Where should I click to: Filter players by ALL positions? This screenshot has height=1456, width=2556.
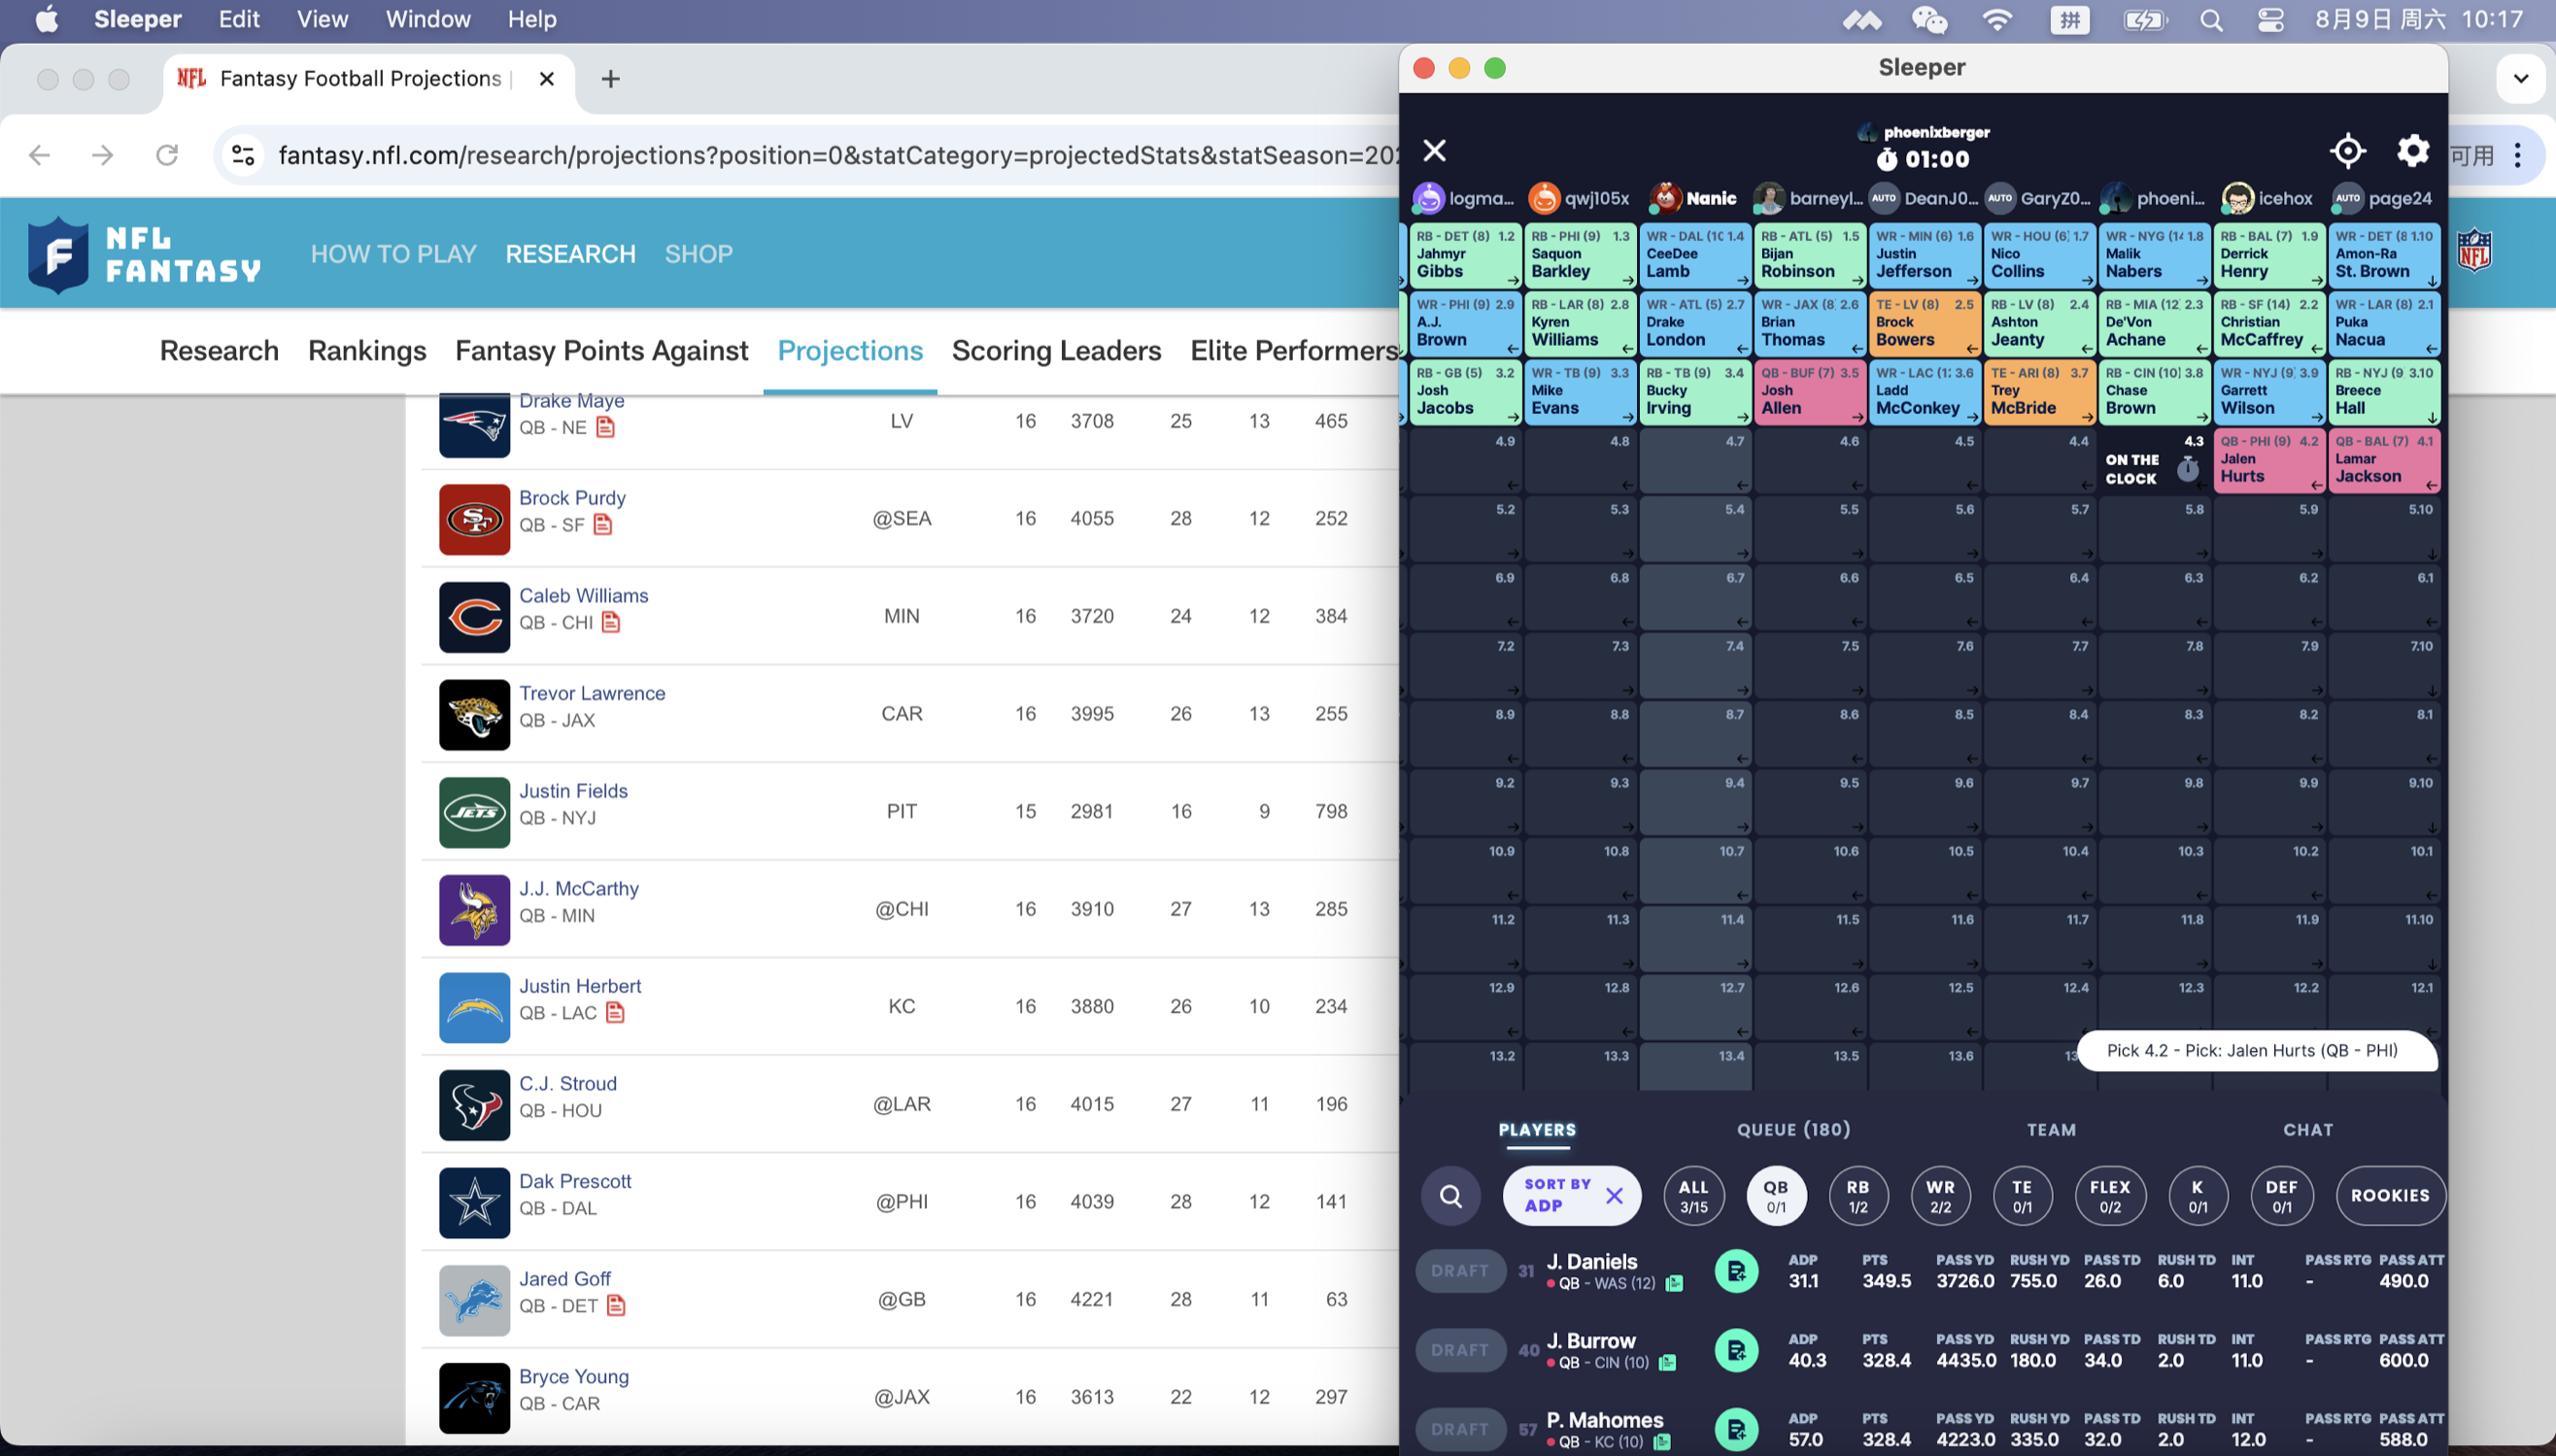click(x=1693, y=1195)
